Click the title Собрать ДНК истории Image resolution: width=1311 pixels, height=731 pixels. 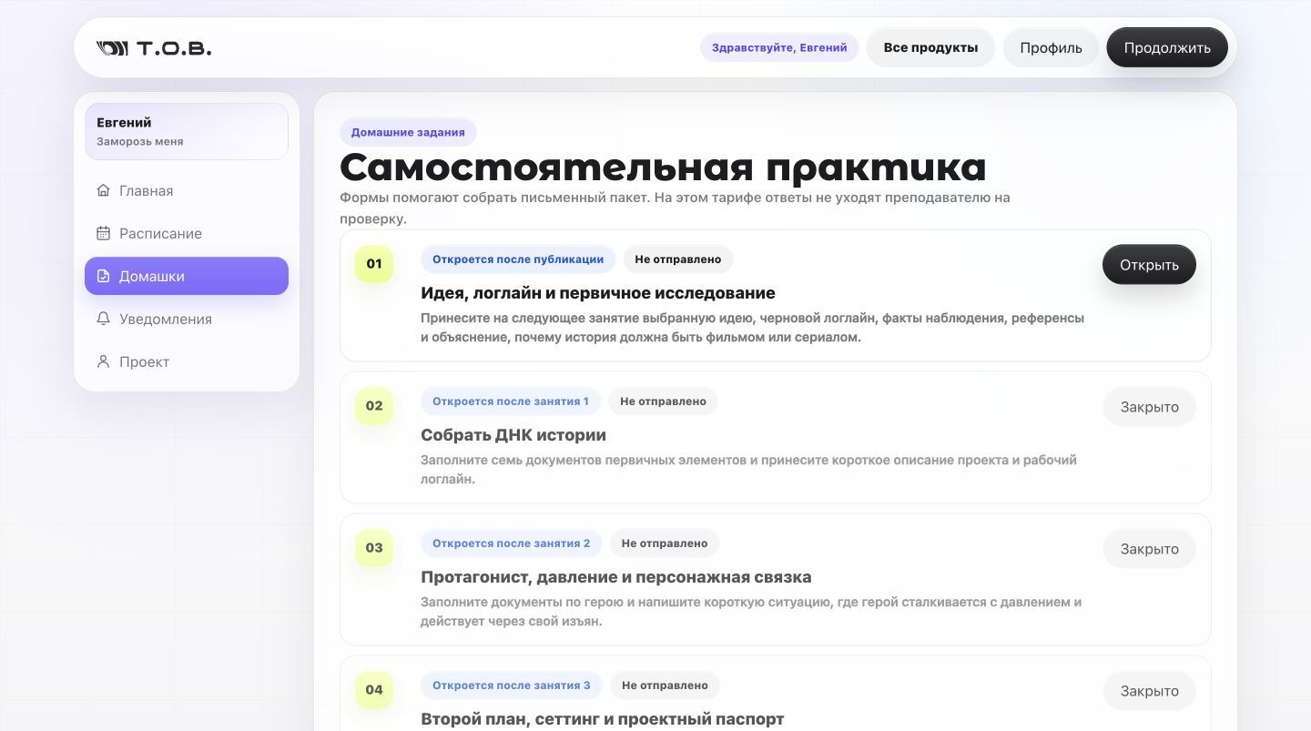click(513, 435)
